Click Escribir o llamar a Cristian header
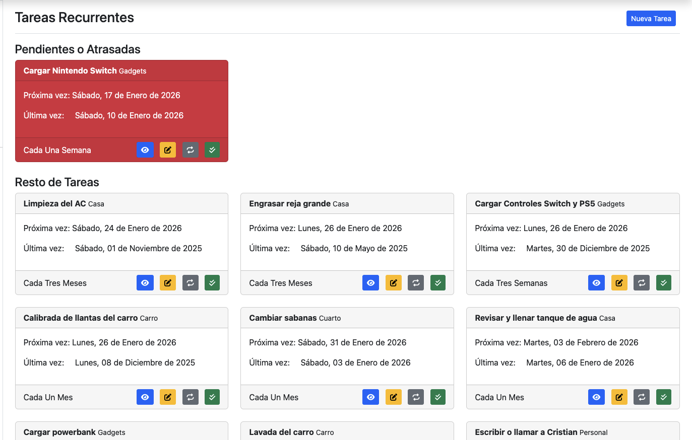This screenshot has width=692, height=440. click(x=526, y=432)
